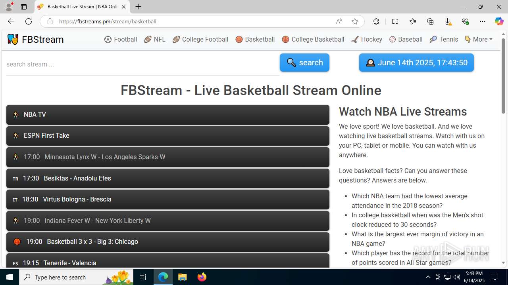This screenshot has width=508, height=285.
Task: Click the scrollbar down arrow
Action: tap(503, 262)
